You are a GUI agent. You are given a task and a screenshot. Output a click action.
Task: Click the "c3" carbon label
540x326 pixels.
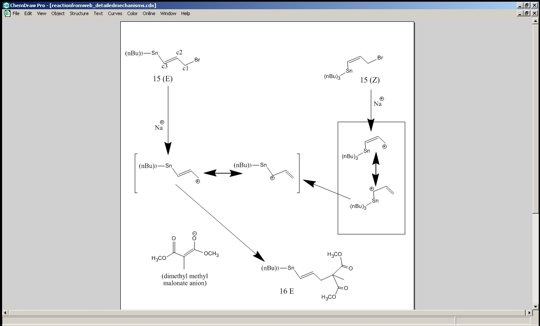coord(165,66)
